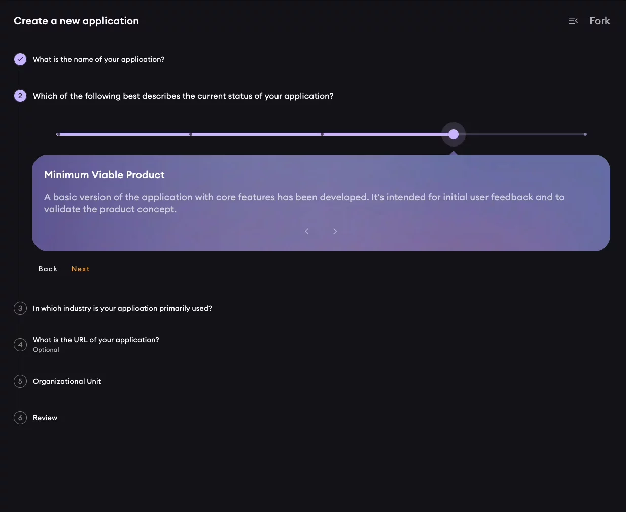Open the application name step
The width and height of the screenshot is (626, 512).
click(x=98, y=59)
